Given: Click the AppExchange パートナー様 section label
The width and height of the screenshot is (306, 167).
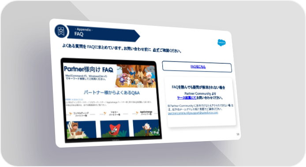Looking at the screenshot, I should pyautogui.click(x=146, y=113).
